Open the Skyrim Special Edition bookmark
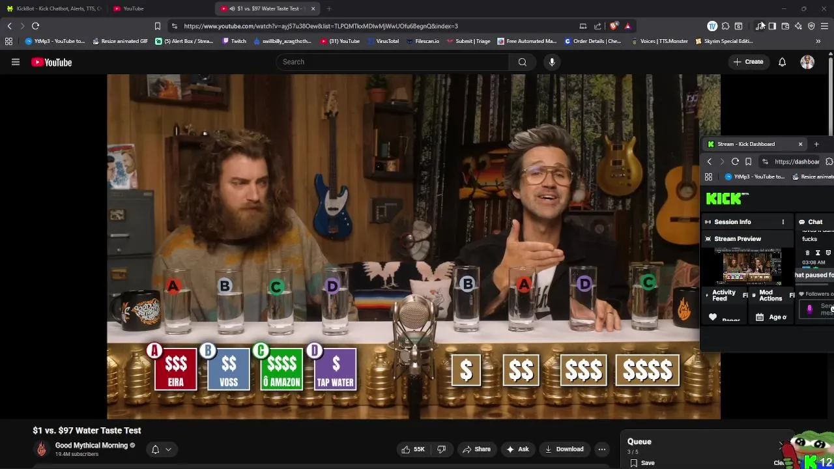This screenshot has height=469, width=834. coord(723,41)
